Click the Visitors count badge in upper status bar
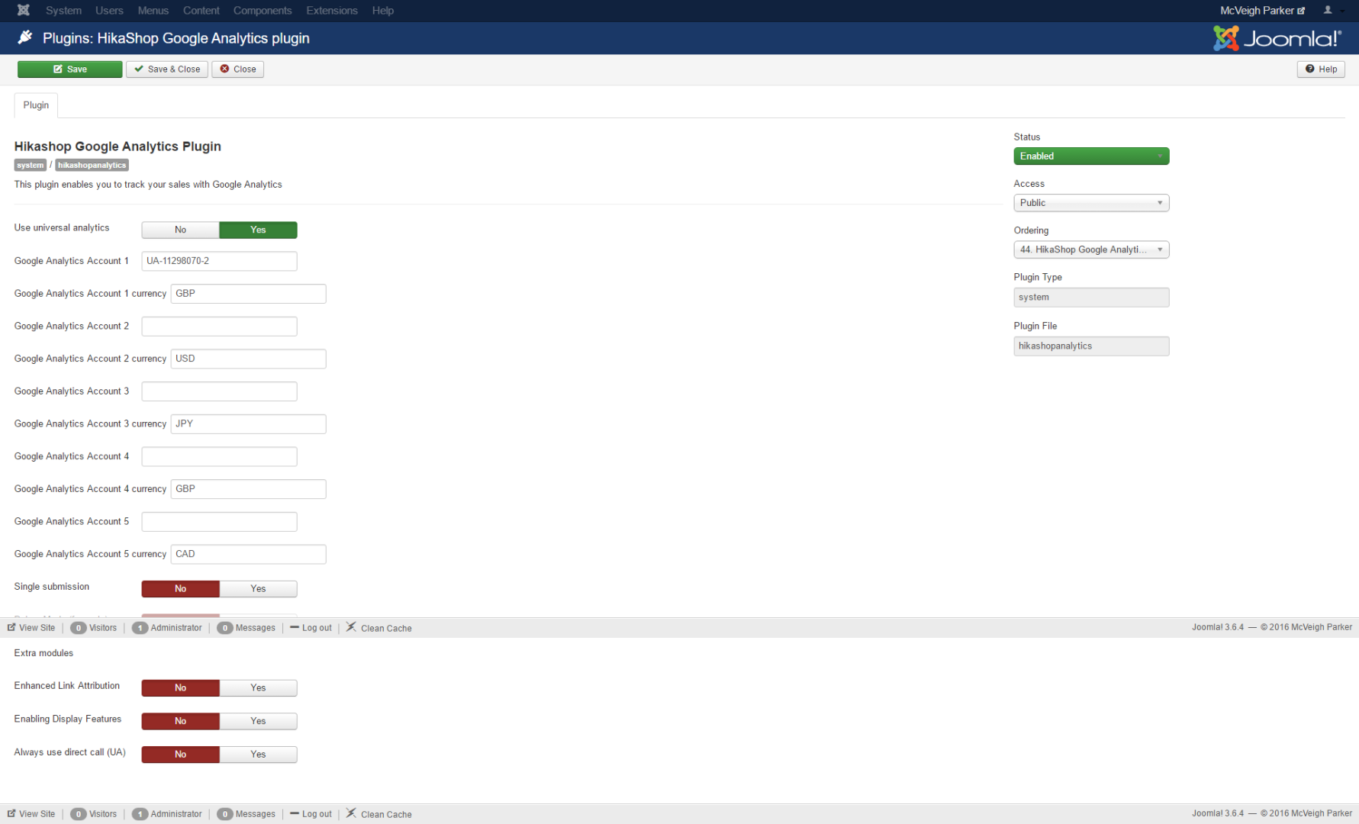The width and height of the screenshot is (1359, 824). click(x=78, y=628)
